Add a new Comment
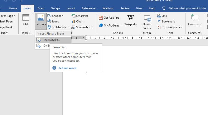Image resolution: width=208 pixels, height=115 pixels. coord(195,20)
